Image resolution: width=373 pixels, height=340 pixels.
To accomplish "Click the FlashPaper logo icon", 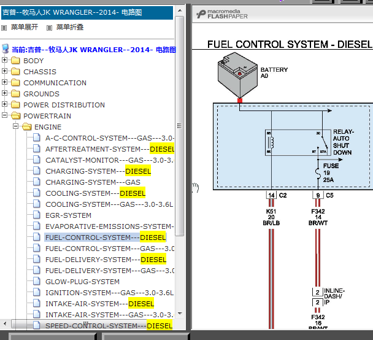I will [201, 14].
